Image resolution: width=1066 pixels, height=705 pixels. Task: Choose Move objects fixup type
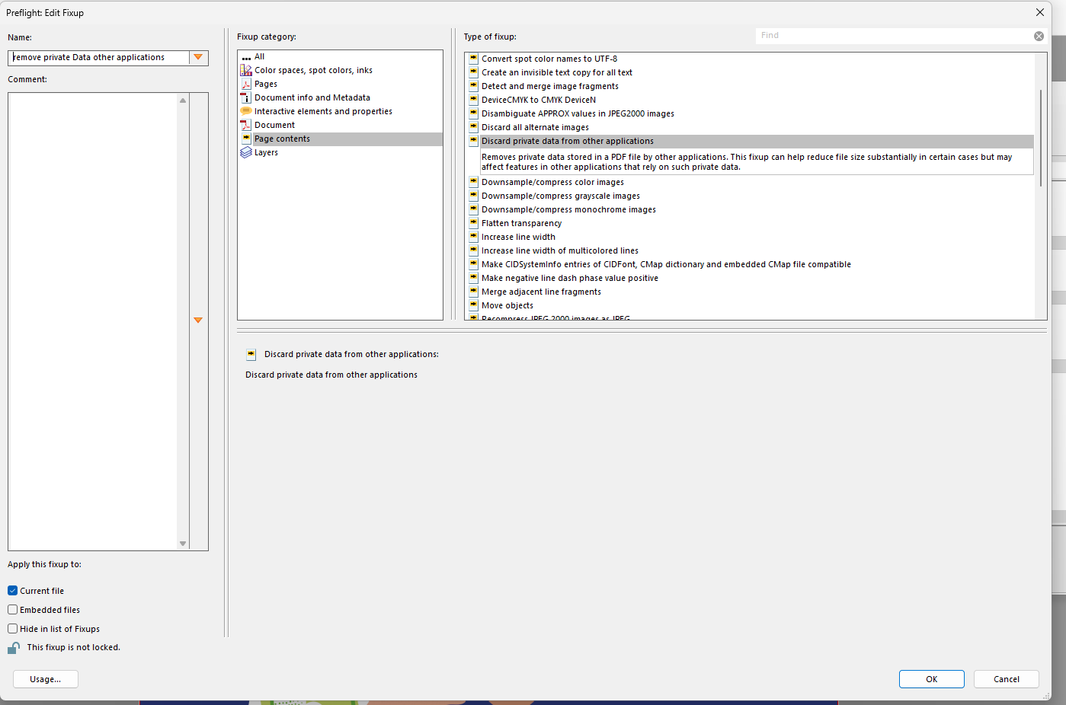pyautogui.click(x=507, y=305)
